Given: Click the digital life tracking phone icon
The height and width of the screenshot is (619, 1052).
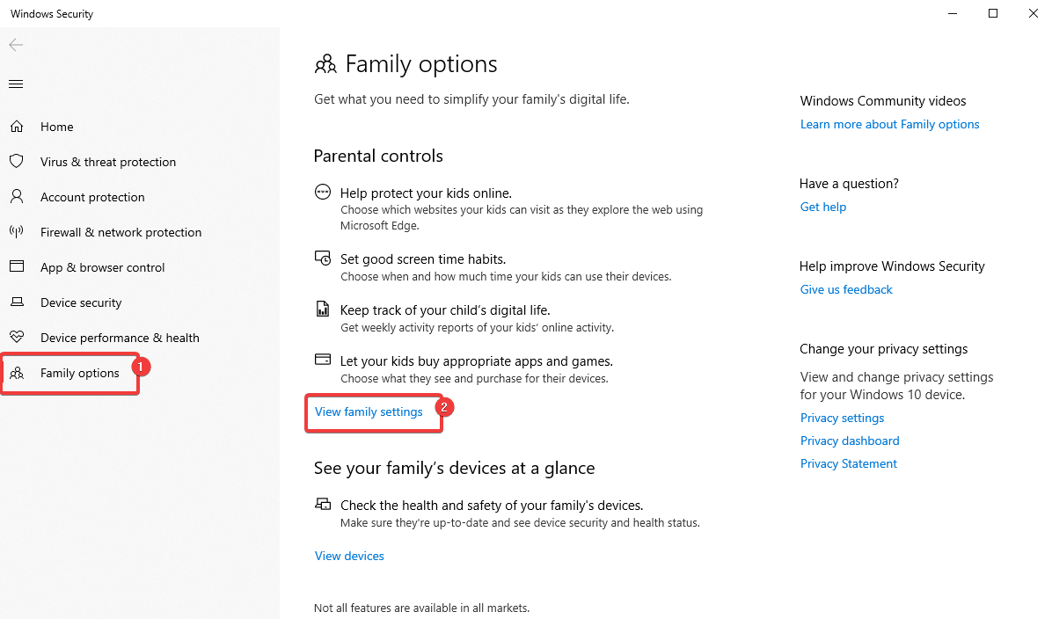Looking at the screenshot, I should point(323,309).
